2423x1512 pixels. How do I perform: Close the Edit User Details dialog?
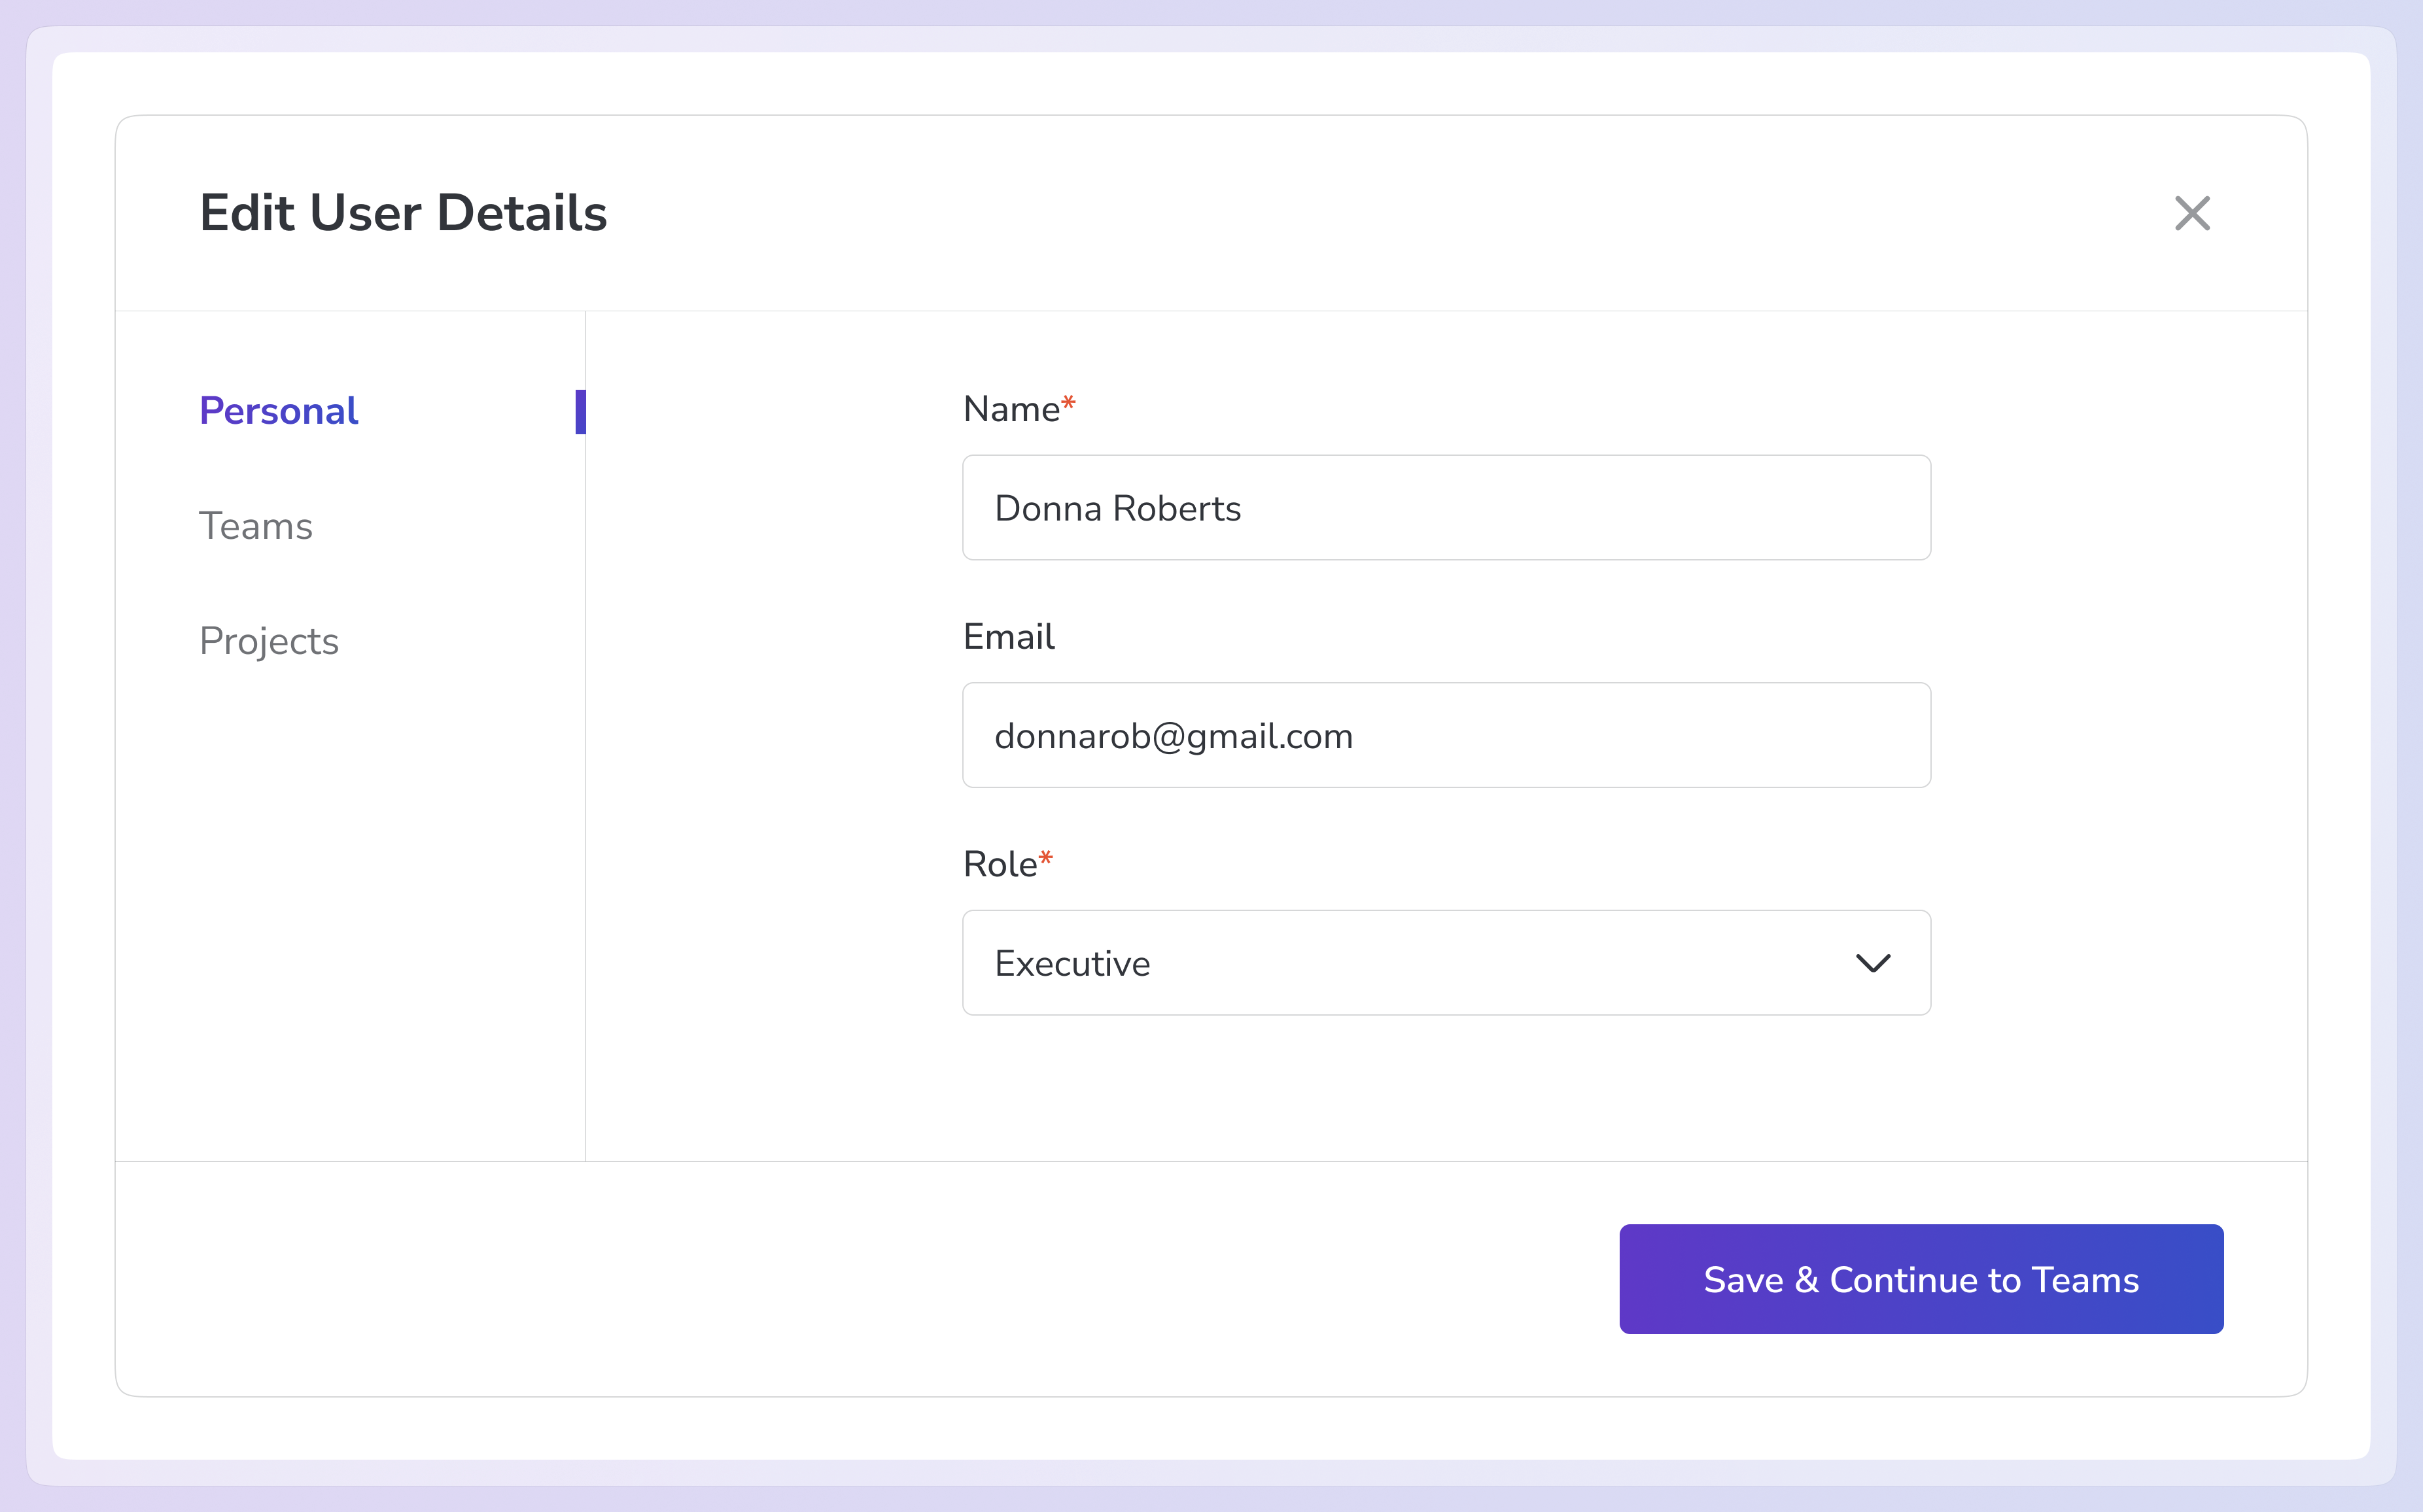click(x=2191, y=213)
